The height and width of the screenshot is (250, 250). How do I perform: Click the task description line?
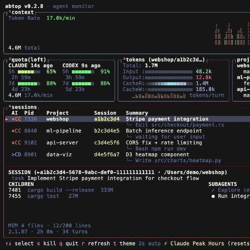[x=105, y=178]
